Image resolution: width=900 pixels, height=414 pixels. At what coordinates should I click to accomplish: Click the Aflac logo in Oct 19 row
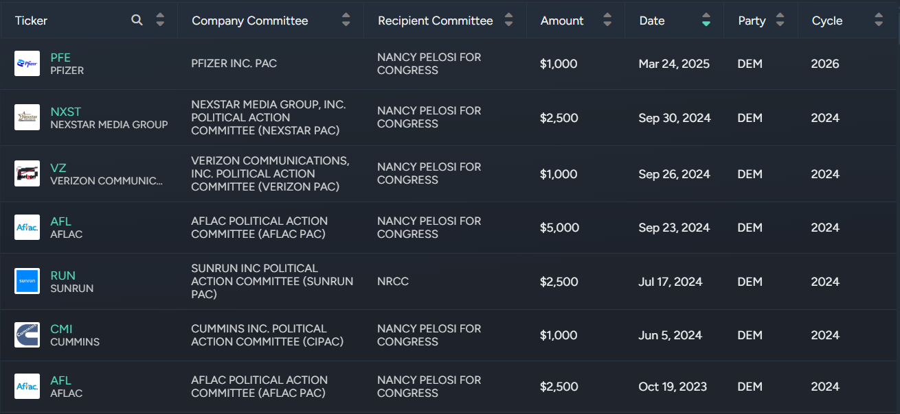pos(27,387)
